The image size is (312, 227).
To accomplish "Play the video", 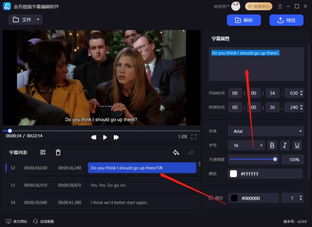I will (105, 137).
